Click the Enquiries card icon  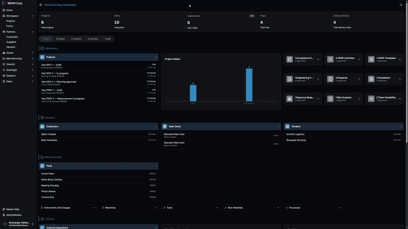[x=330, y=79]
